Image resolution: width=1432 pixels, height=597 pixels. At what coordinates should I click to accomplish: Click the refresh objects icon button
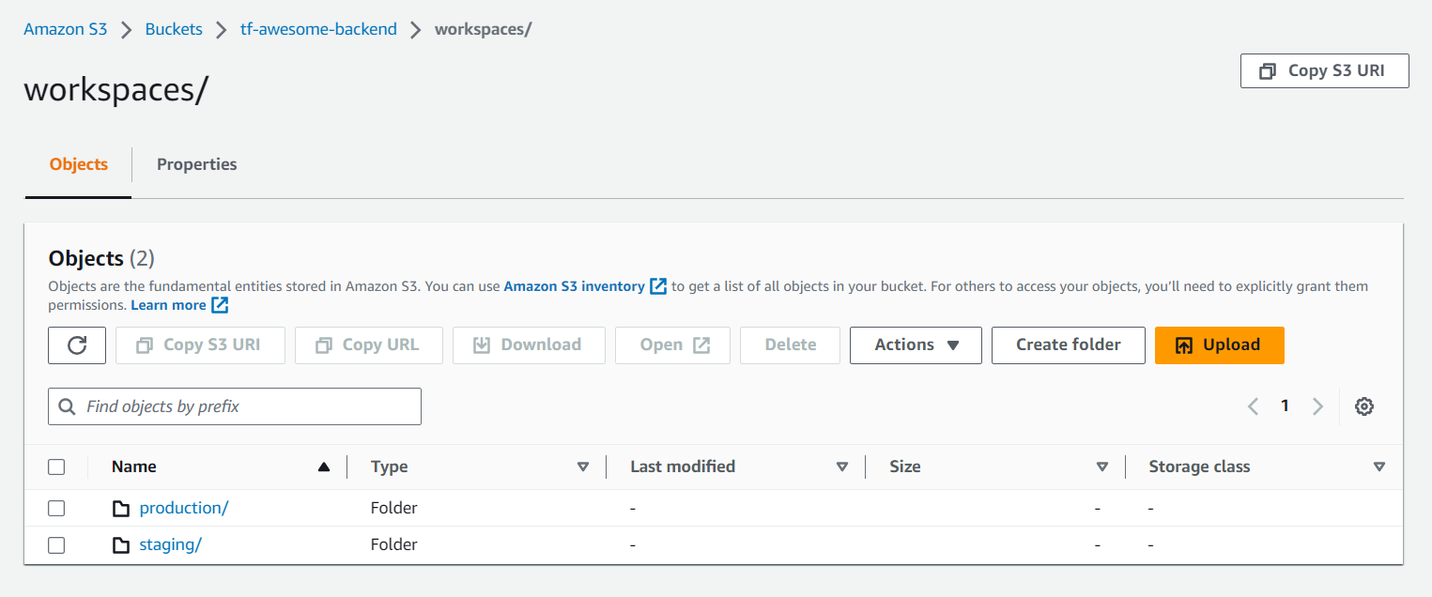click(78, 345)
